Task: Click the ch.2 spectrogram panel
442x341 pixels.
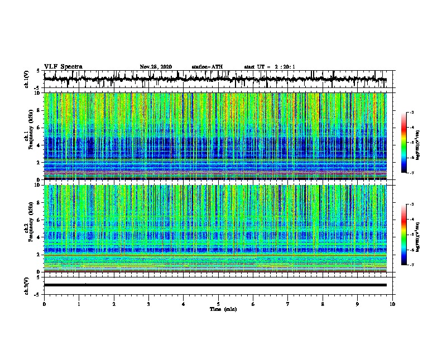Action: click(x=215, y=228)
